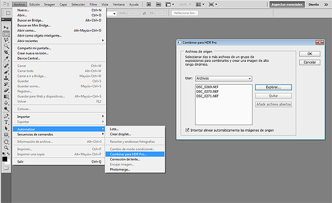332x203 pixels.
Task: Choose Salir from Archivo menu
Action: click(x=59, y=162)
